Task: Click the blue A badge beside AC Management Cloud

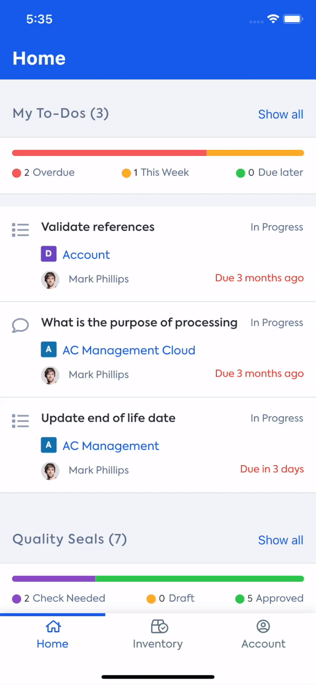Action: click(49, 350)
